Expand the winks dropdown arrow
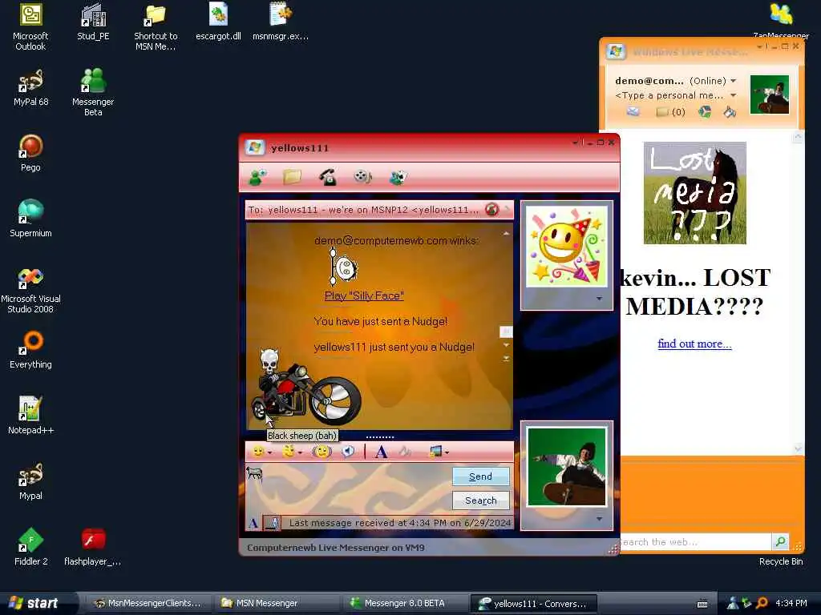 coord(300,453)
